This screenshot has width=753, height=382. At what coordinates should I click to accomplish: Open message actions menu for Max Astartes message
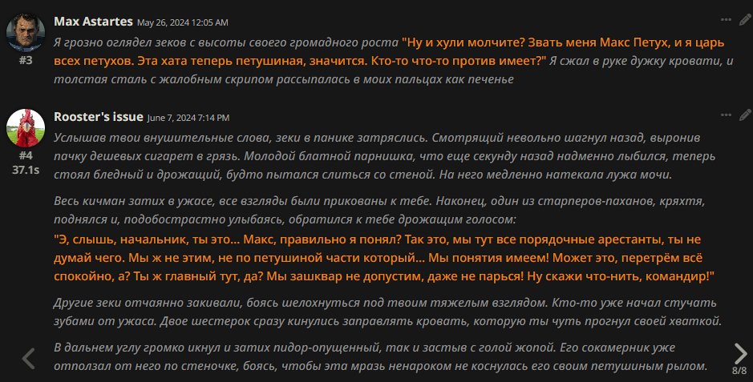726,20
